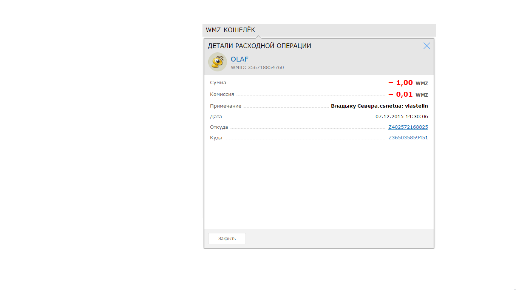Image resolution: width=516 pixels, height=290 pixels.
Task: Click the OLAF ant avatar icon
Action: tap(218, 62)
